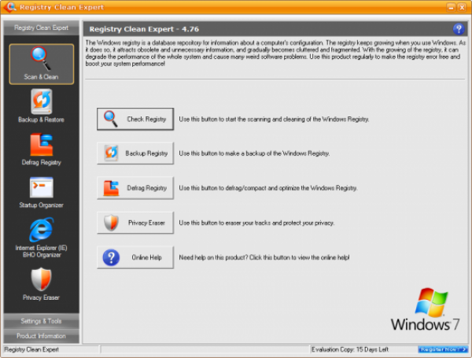
Task: Click the Registry Clean Expert status bar text
Action: 31,349
